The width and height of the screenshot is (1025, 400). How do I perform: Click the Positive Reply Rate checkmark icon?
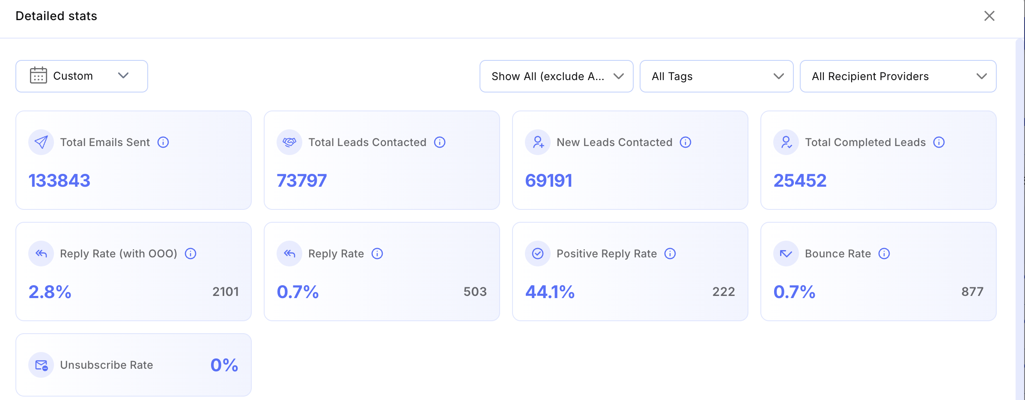pyautogui.click(x=538, y=254)
